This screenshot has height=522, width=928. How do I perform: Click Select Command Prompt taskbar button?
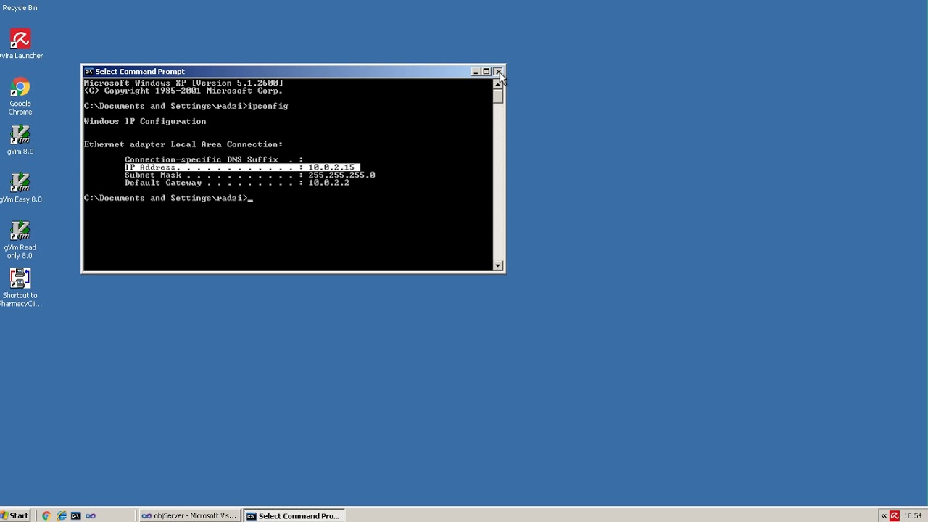click(x=294, y=515)
